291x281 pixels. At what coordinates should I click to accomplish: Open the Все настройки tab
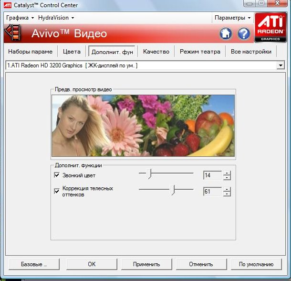coord(251,52)
